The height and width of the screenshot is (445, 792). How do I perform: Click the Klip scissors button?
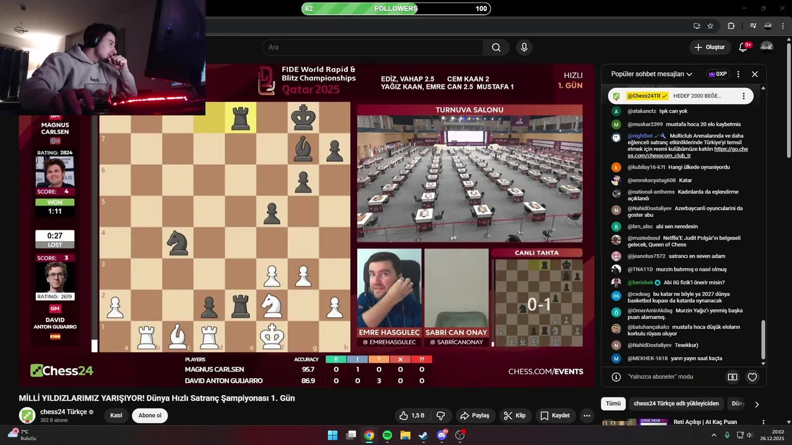(515, 415)
